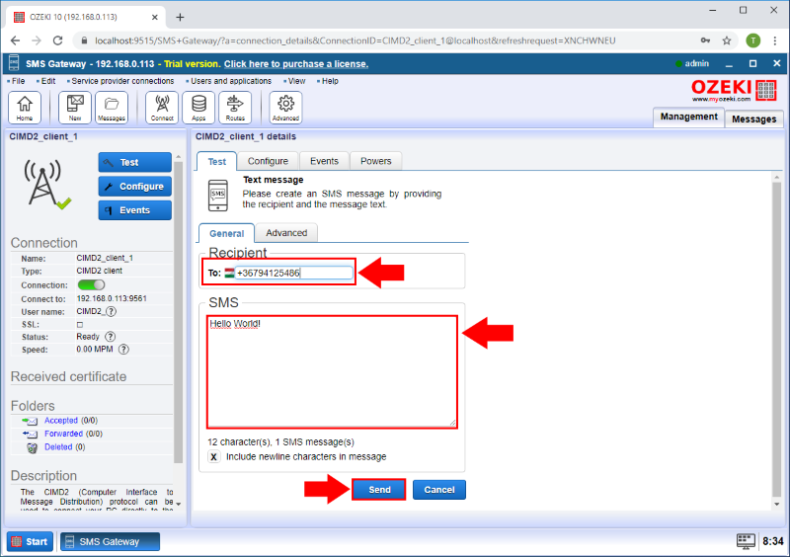Open the Users and applications menu
The image size is (790, 557).
point(231,81)
